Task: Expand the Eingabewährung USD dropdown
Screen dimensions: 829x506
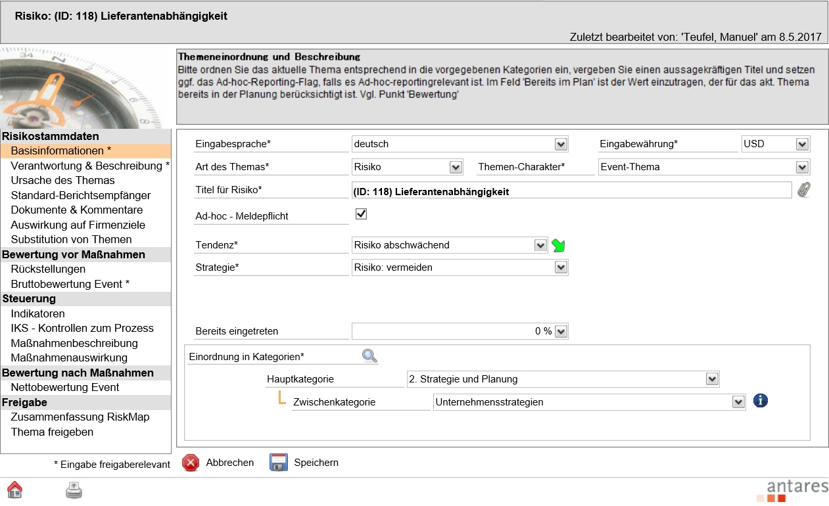Action: click(x=801, y=144)
